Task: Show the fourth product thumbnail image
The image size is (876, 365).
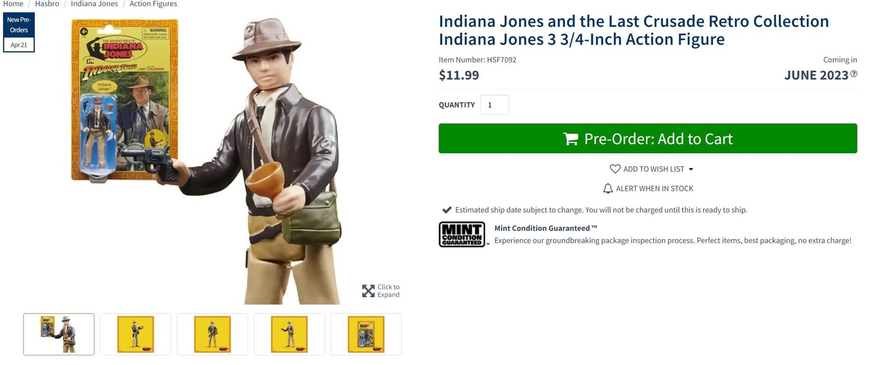Action: [289, 334]
